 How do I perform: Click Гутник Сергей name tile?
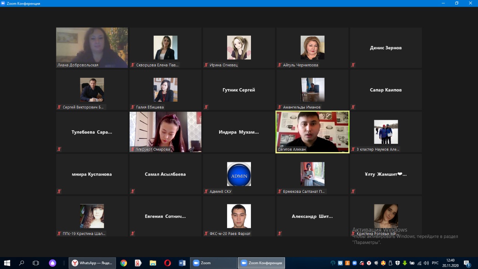tap(239, 90)
